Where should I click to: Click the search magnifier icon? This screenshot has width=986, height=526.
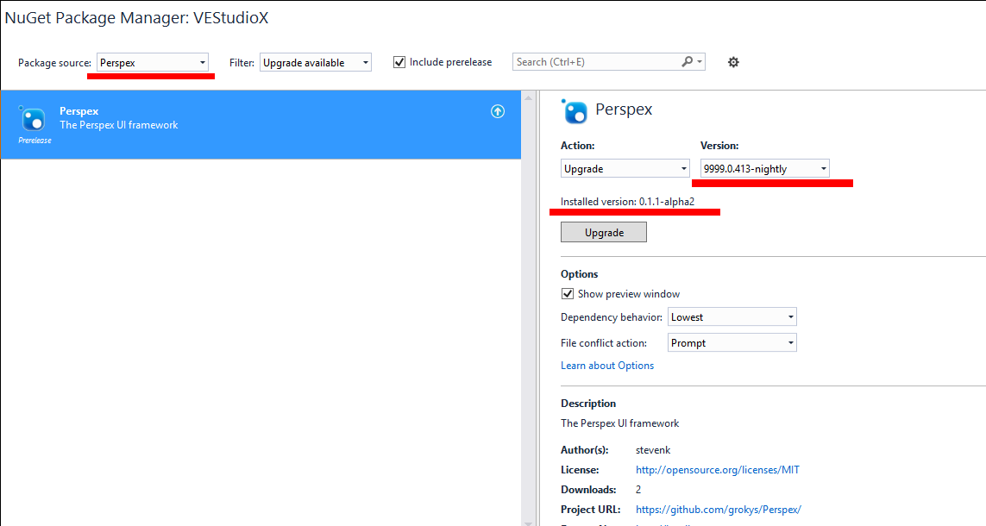pyautogui.click(x=688, y=61)
